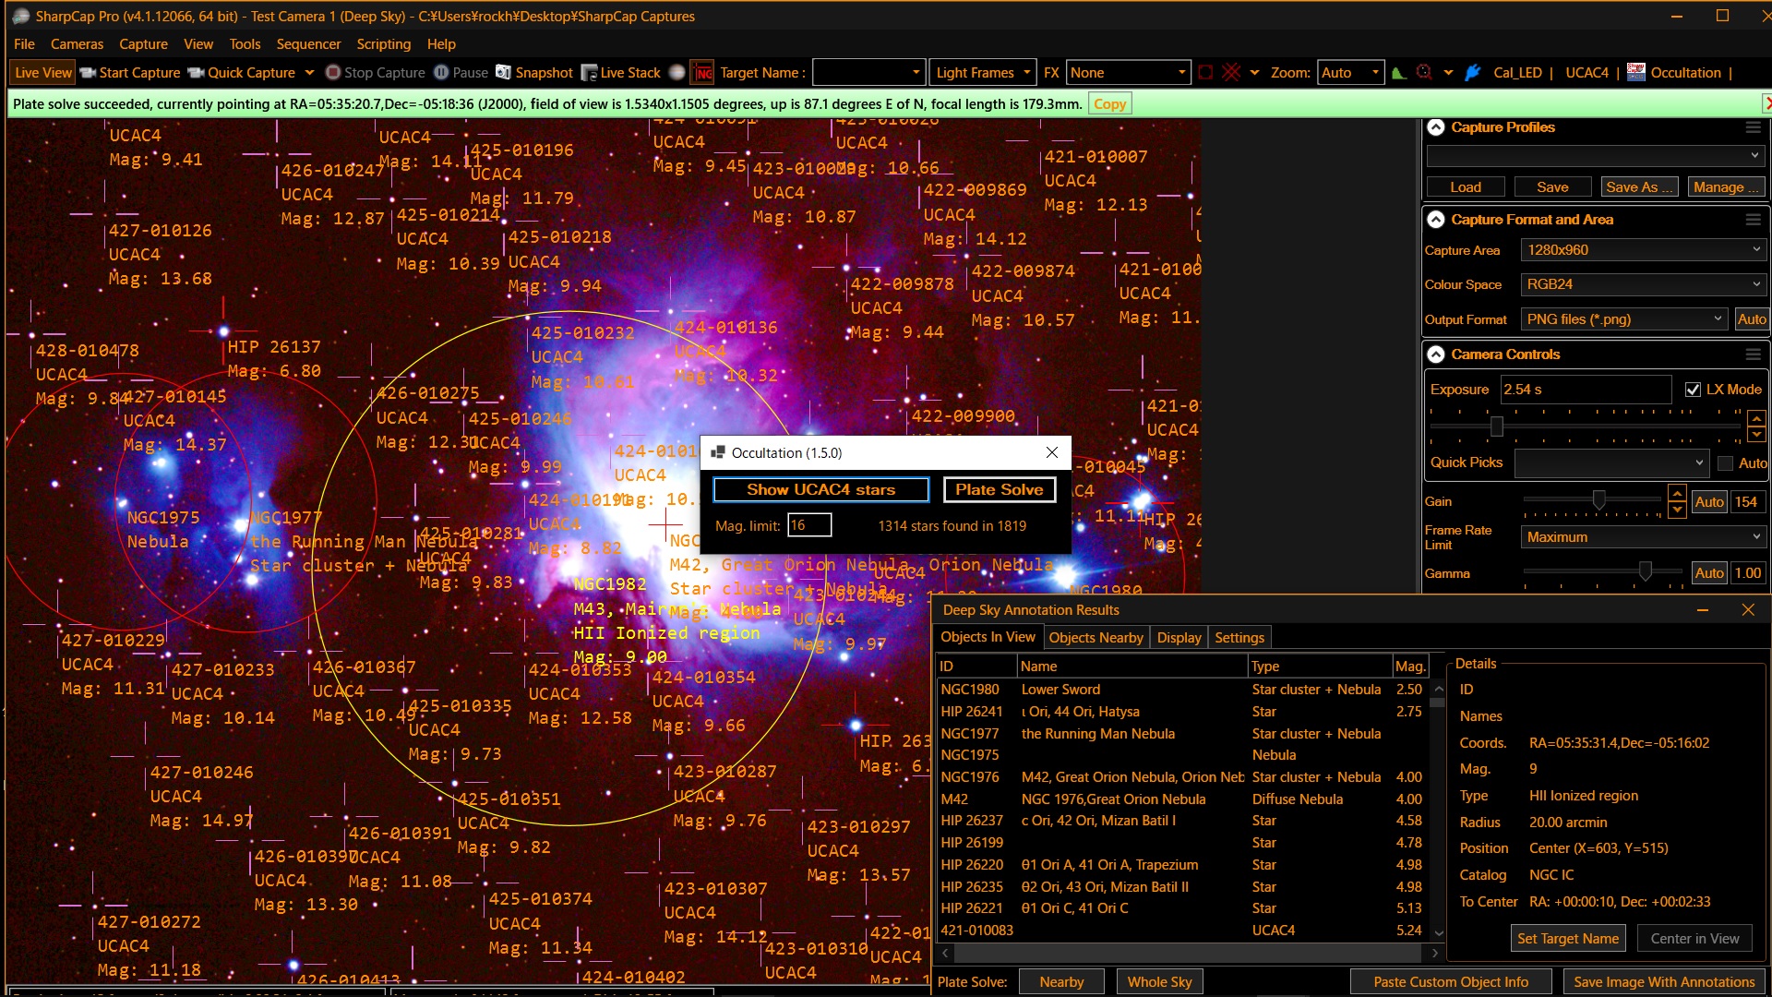Viewport: 1772px width, 997px height.
Task: Click the red focus target icon
Action: click(1424, 73)
